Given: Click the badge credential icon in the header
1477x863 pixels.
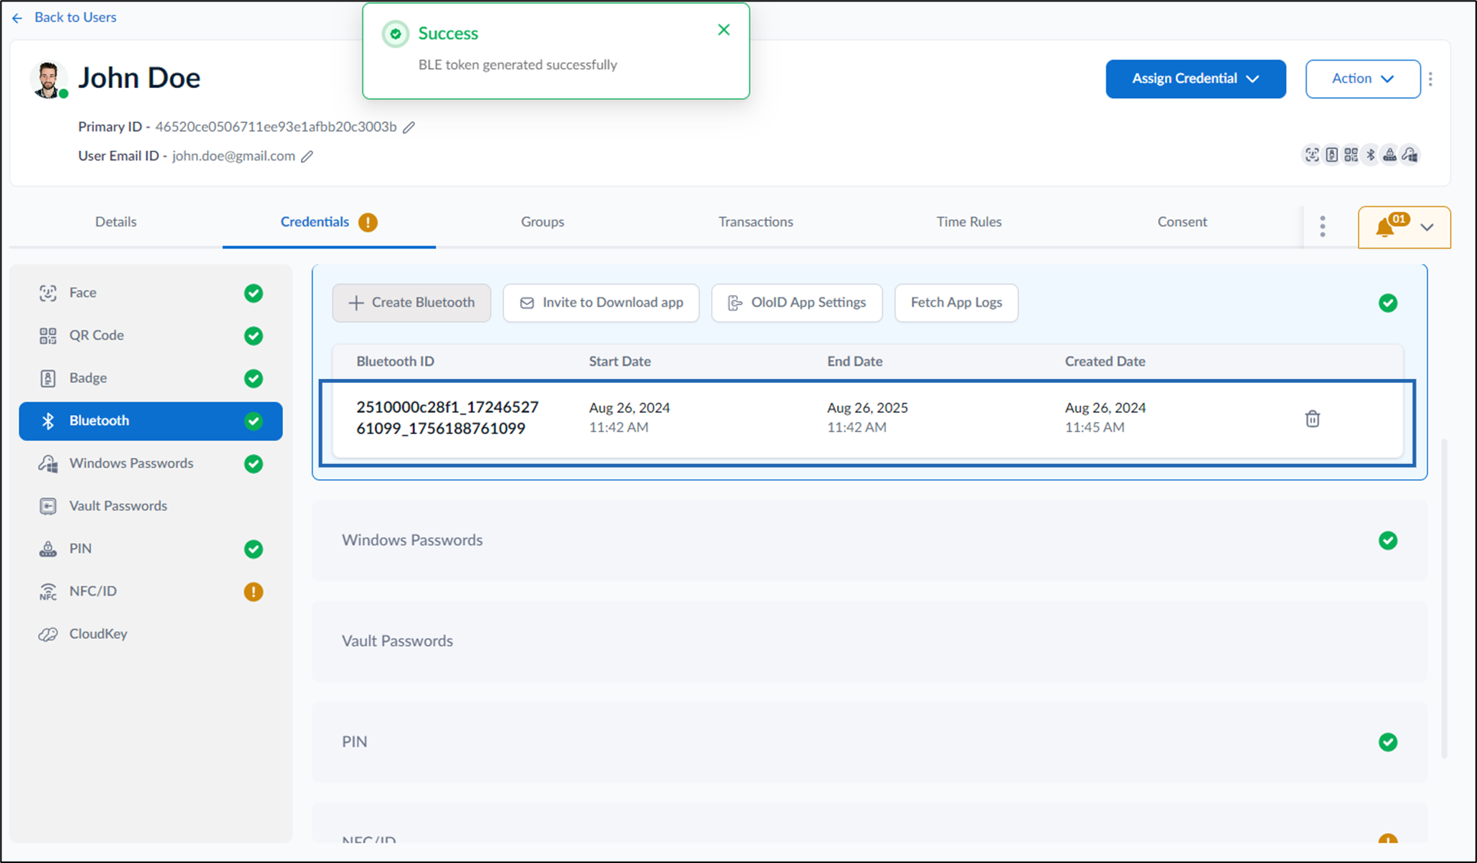Looking at the screenshot, I should coord(1332,154).
